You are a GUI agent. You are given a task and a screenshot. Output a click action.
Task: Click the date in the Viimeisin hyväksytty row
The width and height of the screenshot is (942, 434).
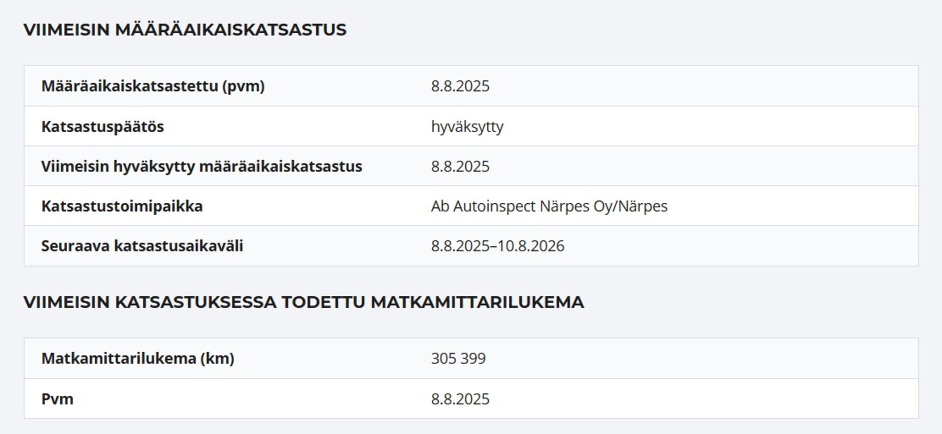tap(460, 167)
